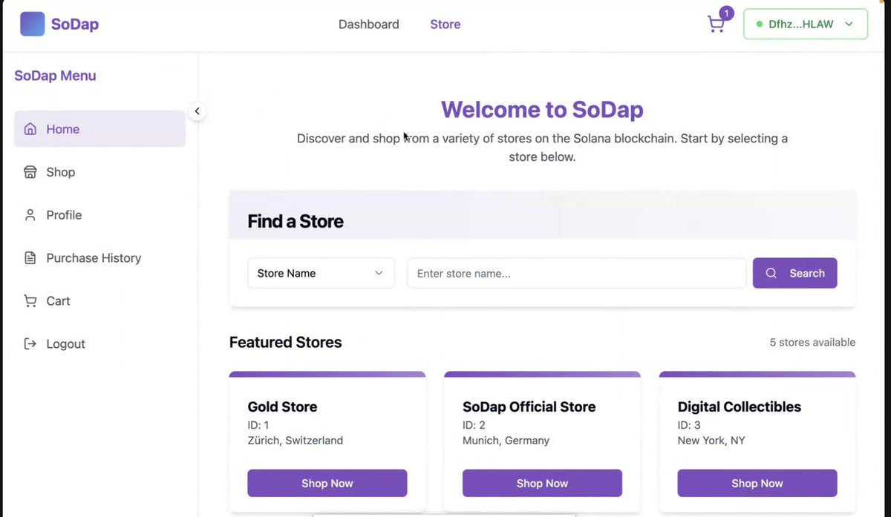The height and width of the screenshot is (517, 891).
Task: Switch to the Dashboard tab
Action: point(368,24)
